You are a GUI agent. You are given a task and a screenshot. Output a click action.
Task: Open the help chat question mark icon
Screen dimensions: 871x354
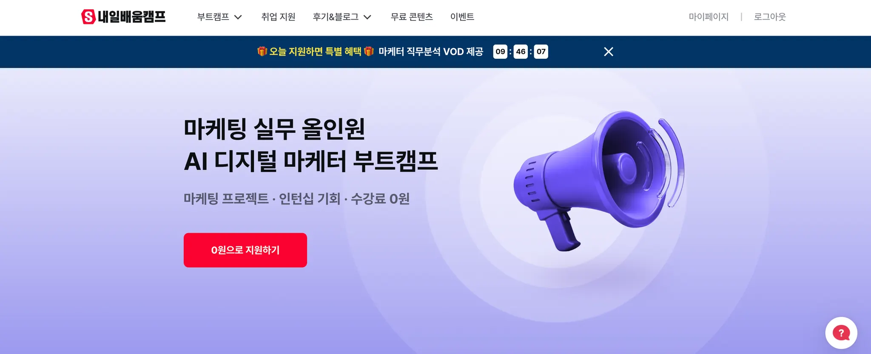click(x=841, y=333)
